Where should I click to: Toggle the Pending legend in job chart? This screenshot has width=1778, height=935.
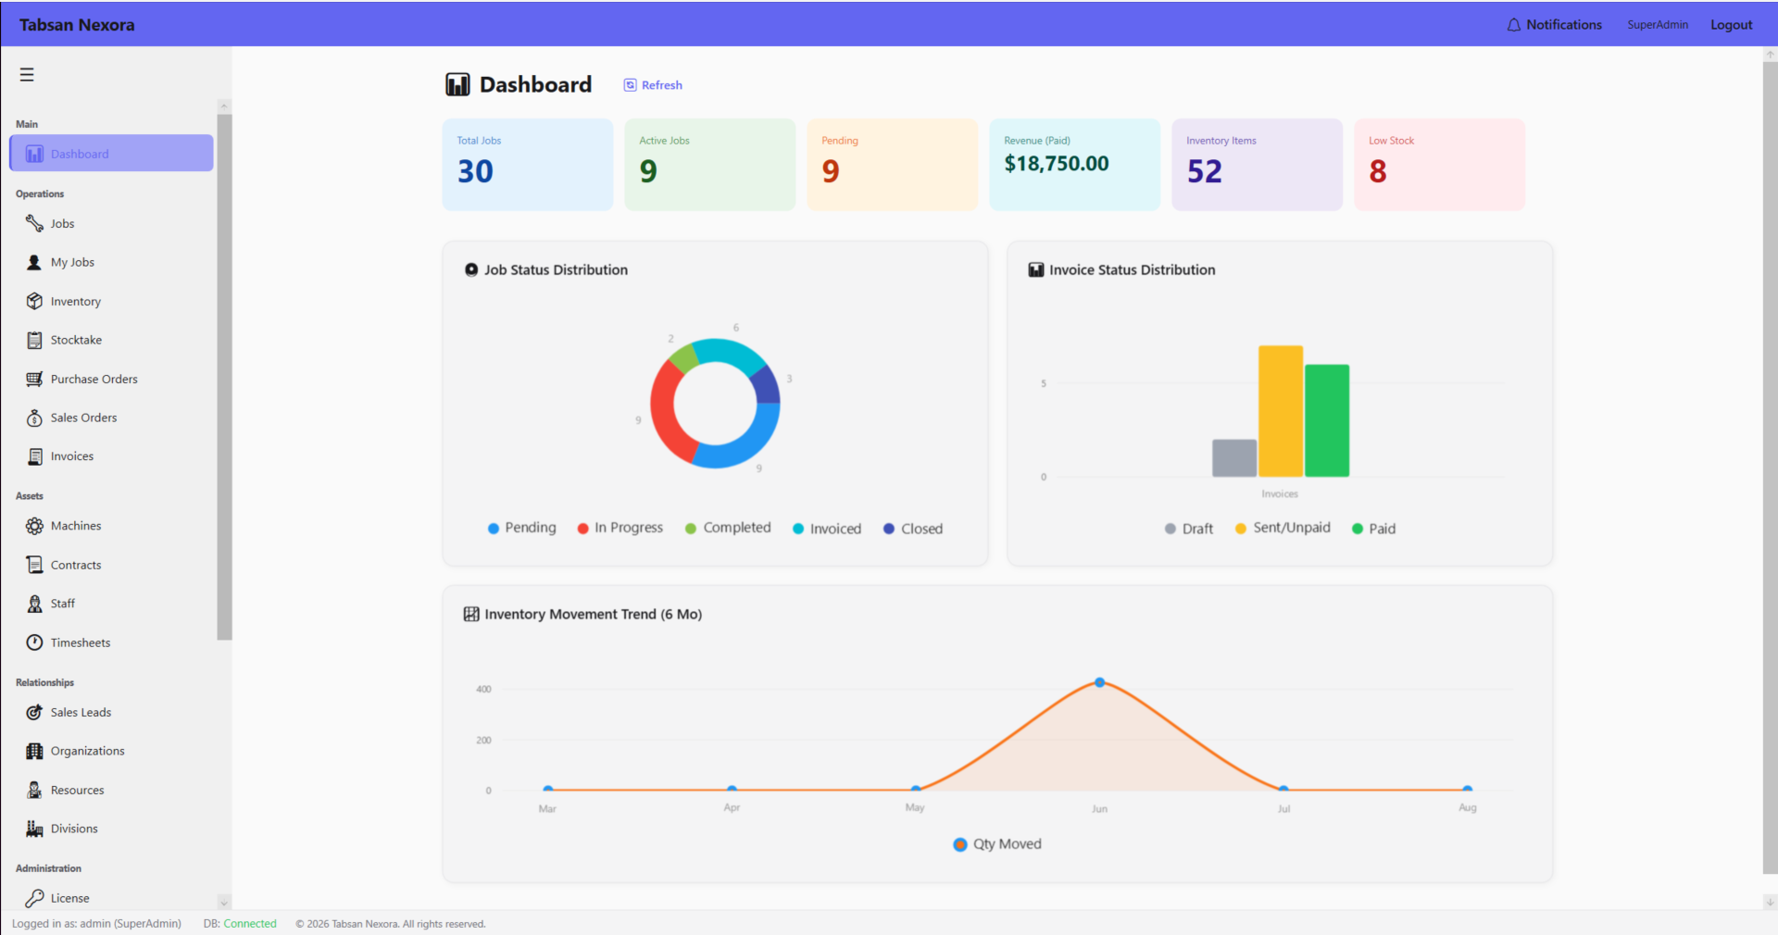521,528
